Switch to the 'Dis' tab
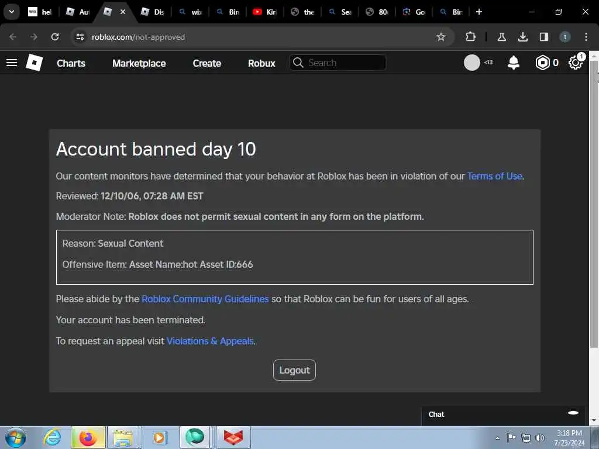Viewport: 599px width, 449px height. point(153,12)
